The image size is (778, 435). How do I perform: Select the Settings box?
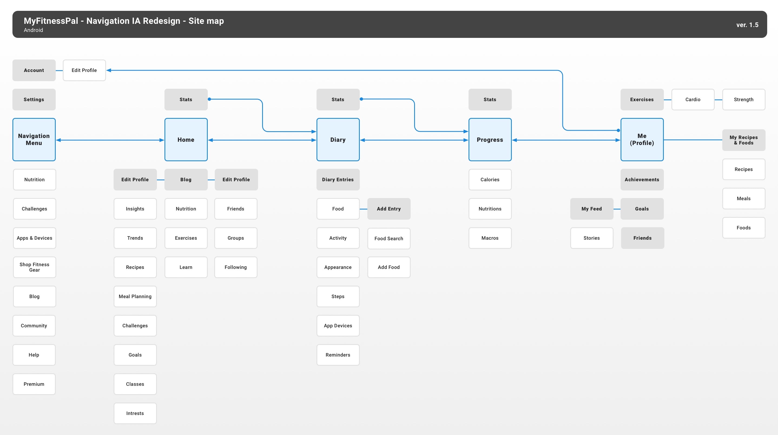(x=34, y=99)
